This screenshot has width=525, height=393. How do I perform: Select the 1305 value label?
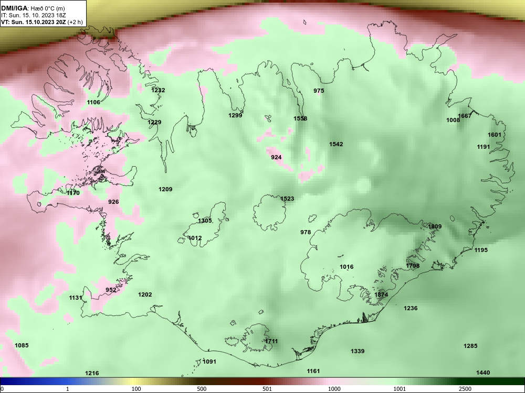coord(205,221)
